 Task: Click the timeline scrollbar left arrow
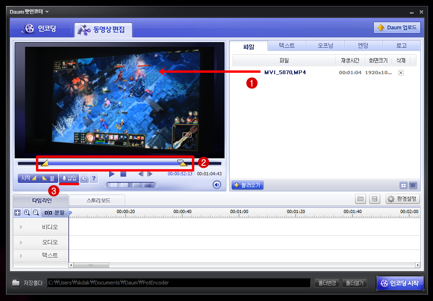71,265
